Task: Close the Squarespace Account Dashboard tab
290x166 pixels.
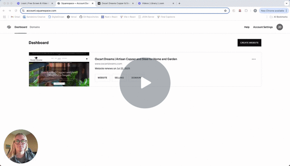Action: pyautogui.click(x=93, y=3)
